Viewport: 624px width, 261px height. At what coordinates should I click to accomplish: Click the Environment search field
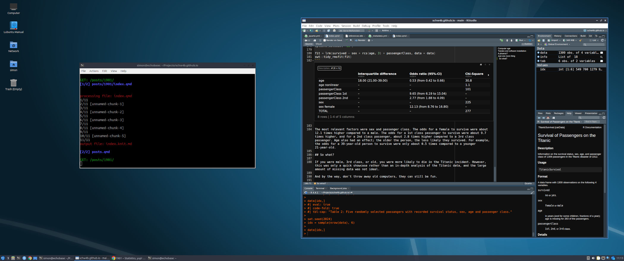click(593, 45)
